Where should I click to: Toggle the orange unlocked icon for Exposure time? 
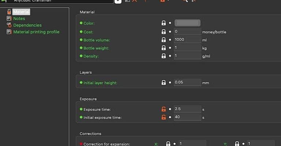(164, 109)
